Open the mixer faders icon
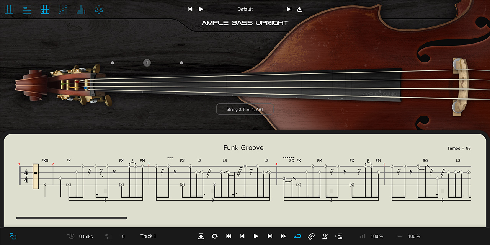This screenshot has height=245, width=490. point(63,9)
